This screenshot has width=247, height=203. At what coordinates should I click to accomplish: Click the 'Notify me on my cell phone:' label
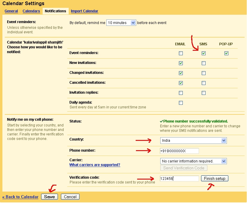tap(30, 120)
